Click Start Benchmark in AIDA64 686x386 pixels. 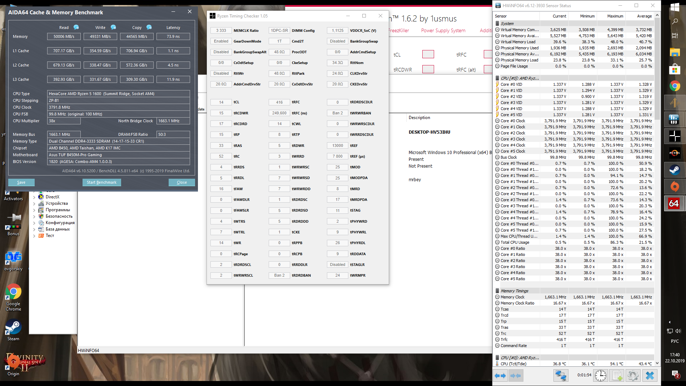pyautogui.click(x=101, y=182)
